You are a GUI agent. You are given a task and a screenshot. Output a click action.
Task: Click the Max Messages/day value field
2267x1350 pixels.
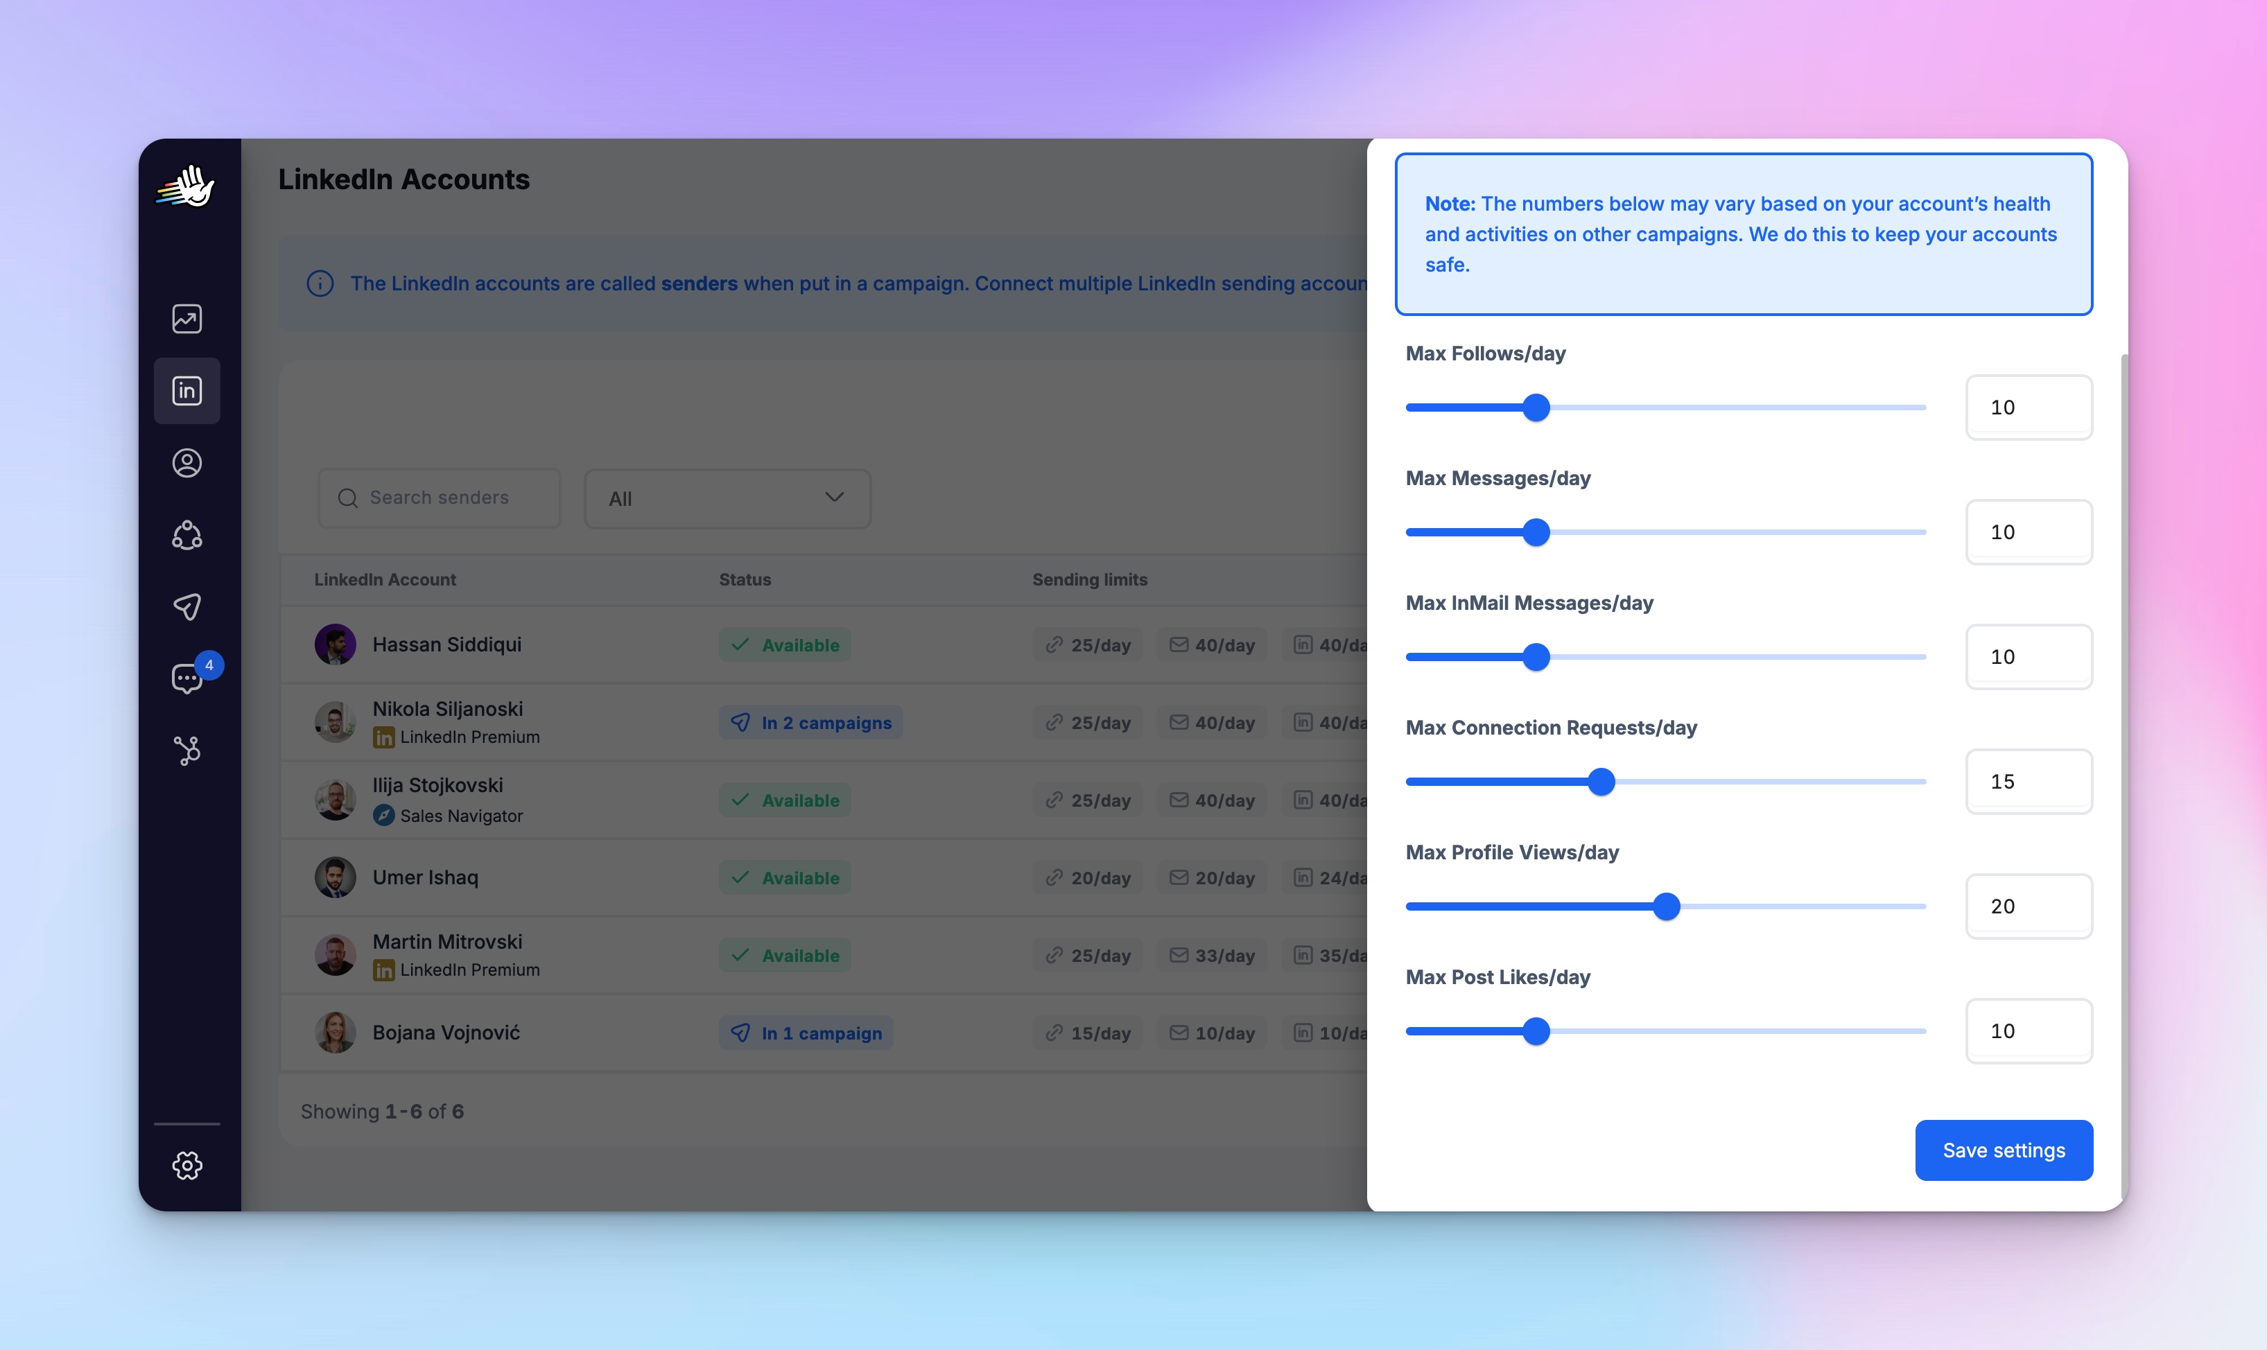pos(2029,532)
